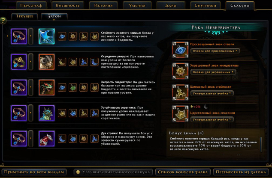Click the Бонус знака description scrollbar
Image resolution: width=272 pixels, height=178 pixels.
click(260, 145)
